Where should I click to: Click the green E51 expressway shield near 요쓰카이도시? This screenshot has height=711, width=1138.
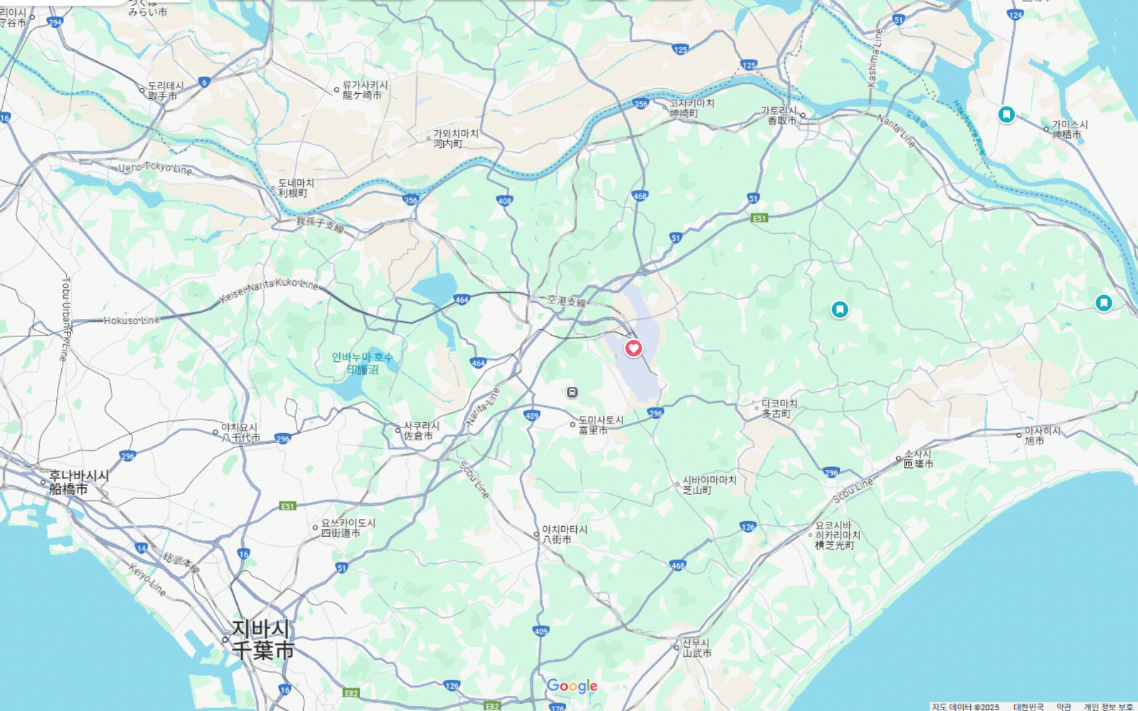pos(287,506)
